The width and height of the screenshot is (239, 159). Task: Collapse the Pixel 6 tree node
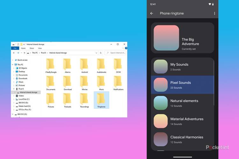coord(14,89)
